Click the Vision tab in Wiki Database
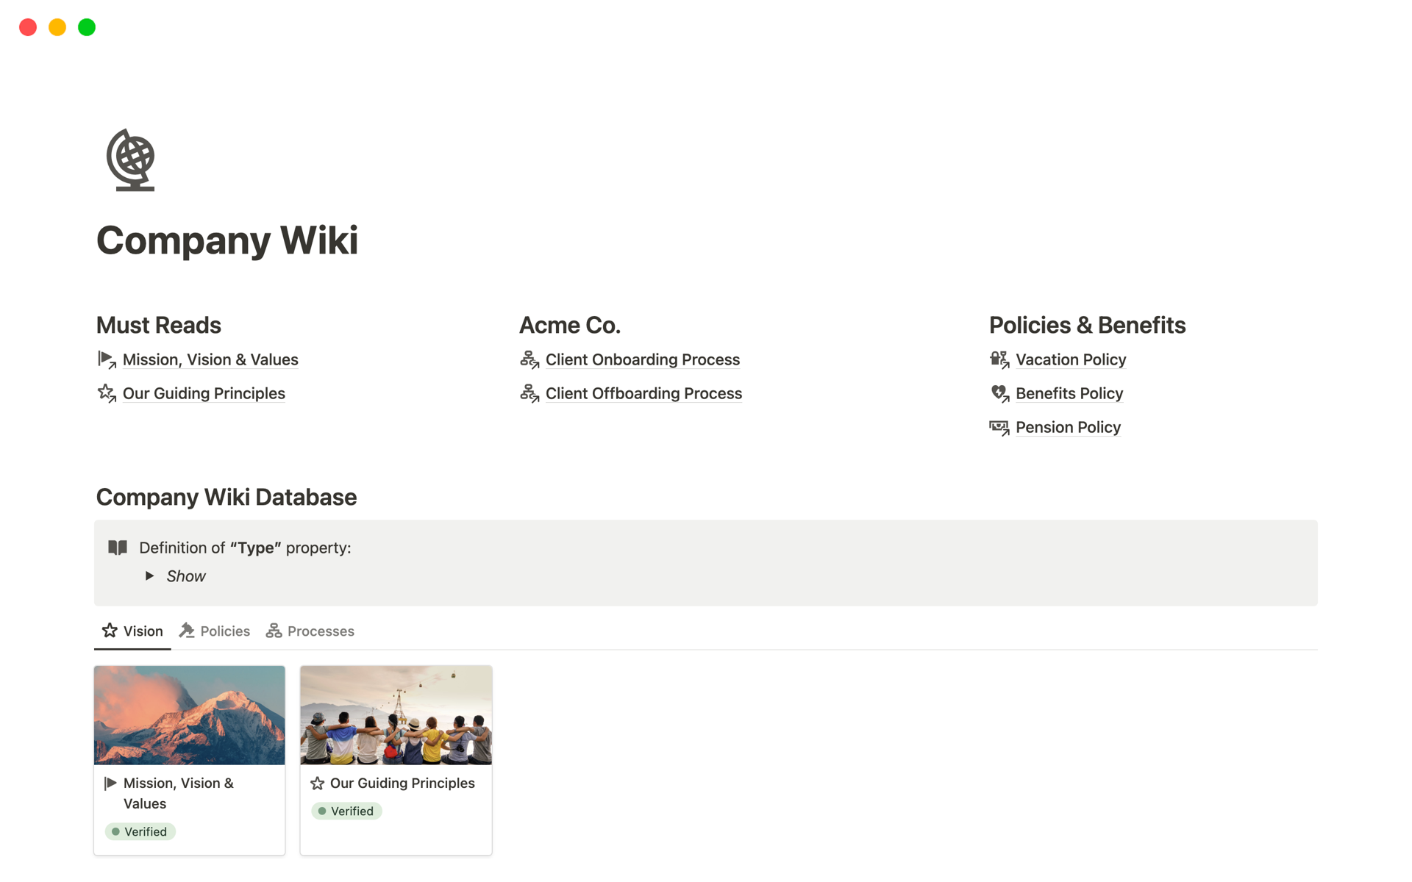Viewport: 1412px width, 882px height. 143,631
